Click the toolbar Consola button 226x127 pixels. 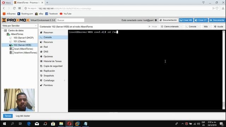point(191,27)
